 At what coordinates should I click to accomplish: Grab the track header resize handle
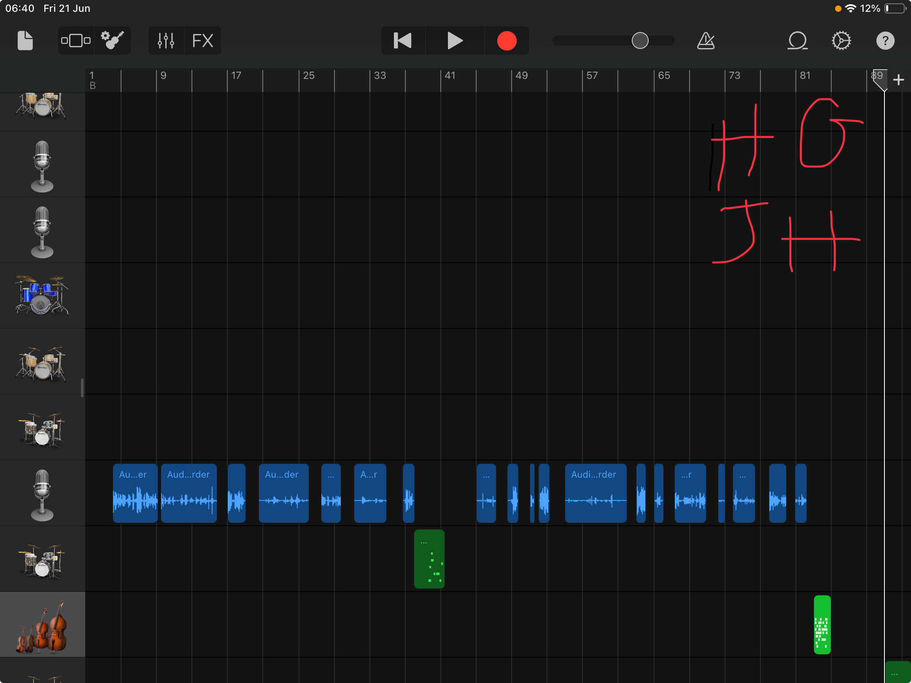coord(82,388)
